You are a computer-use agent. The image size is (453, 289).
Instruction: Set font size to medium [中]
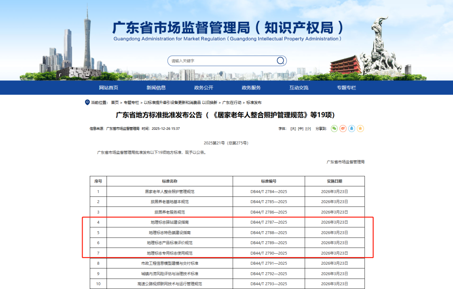click(x=301, y=129)
